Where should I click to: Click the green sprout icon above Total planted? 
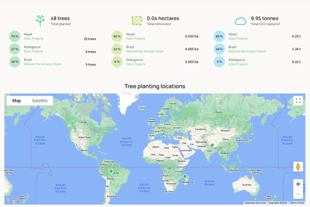pyautogui.click(x=40, y=21)
